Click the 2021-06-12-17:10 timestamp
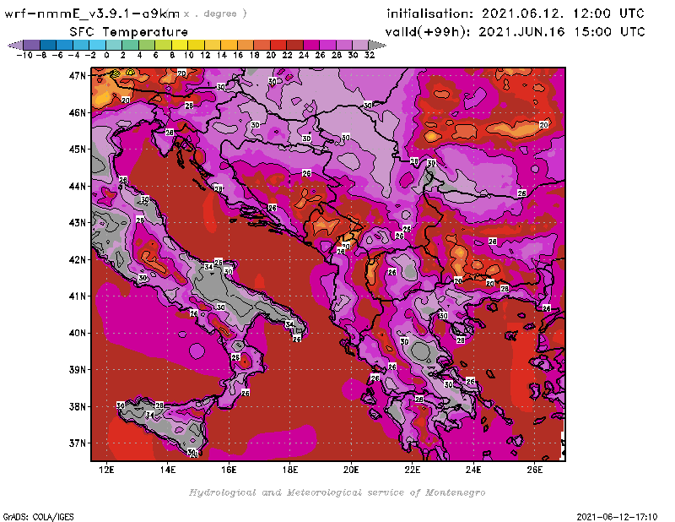675x522 pixels. (617, 517)
